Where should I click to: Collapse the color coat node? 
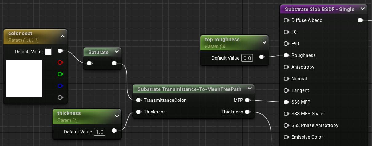pyautogui.click(x=63, y=36)
